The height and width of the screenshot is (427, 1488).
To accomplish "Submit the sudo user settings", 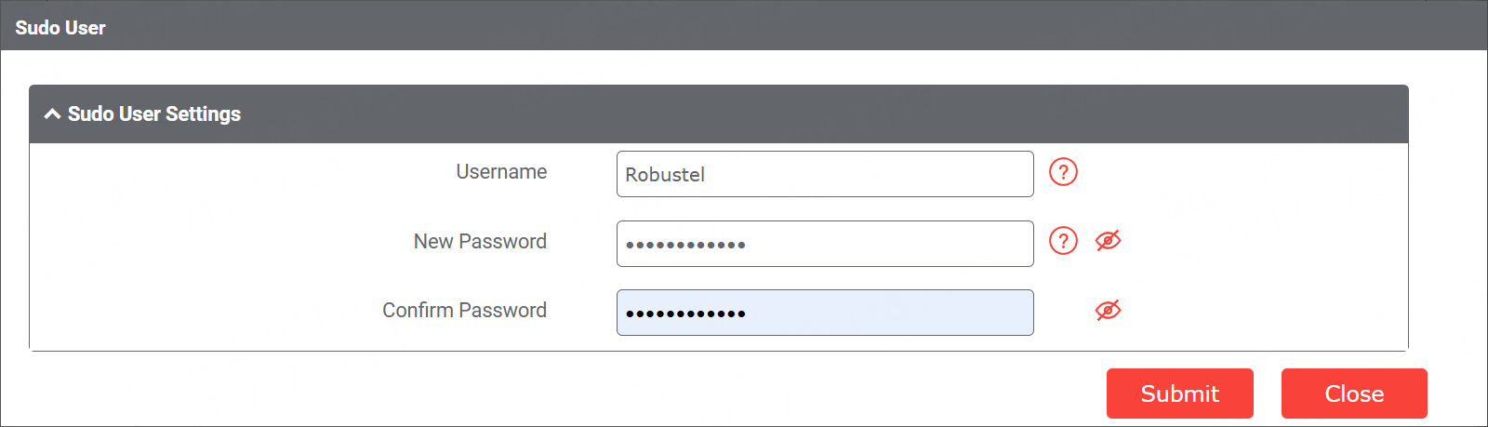I will tap(1179, 394).
